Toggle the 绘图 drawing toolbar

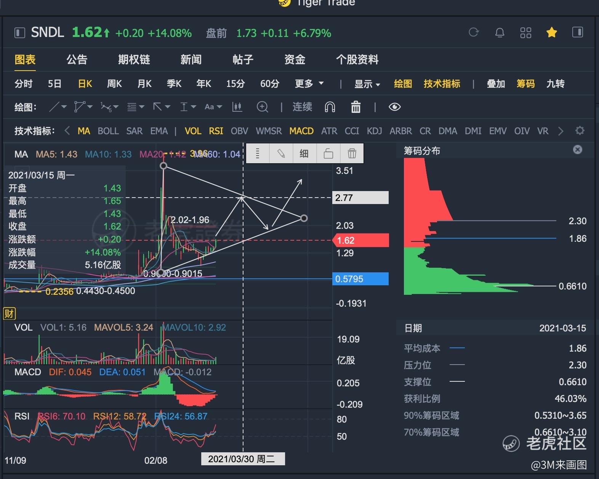coord(403,84)
